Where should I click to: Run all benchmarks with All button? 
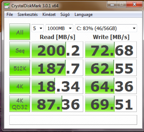pyautogui.click(x=20, y=32)
